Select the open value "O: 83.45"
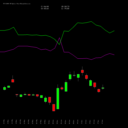This screenshot has height=128, width=128. pos(45,9)
